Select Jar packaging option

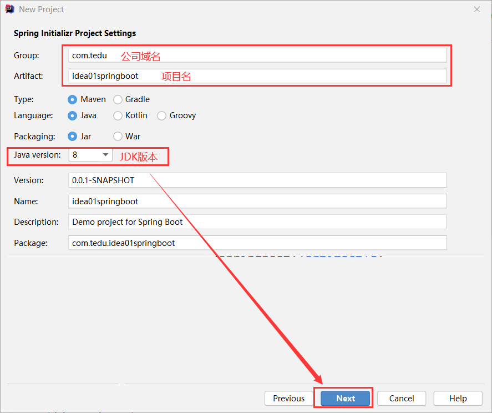pos(72,137)
